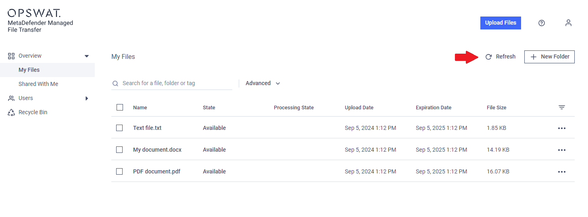Open column filter settings icon
Image resolution: width=588 pixels, height=217 pixels.
[562, 107]
